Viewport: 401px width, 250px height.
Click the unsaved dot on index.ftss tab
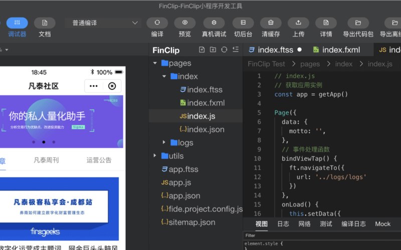[299, 49]
